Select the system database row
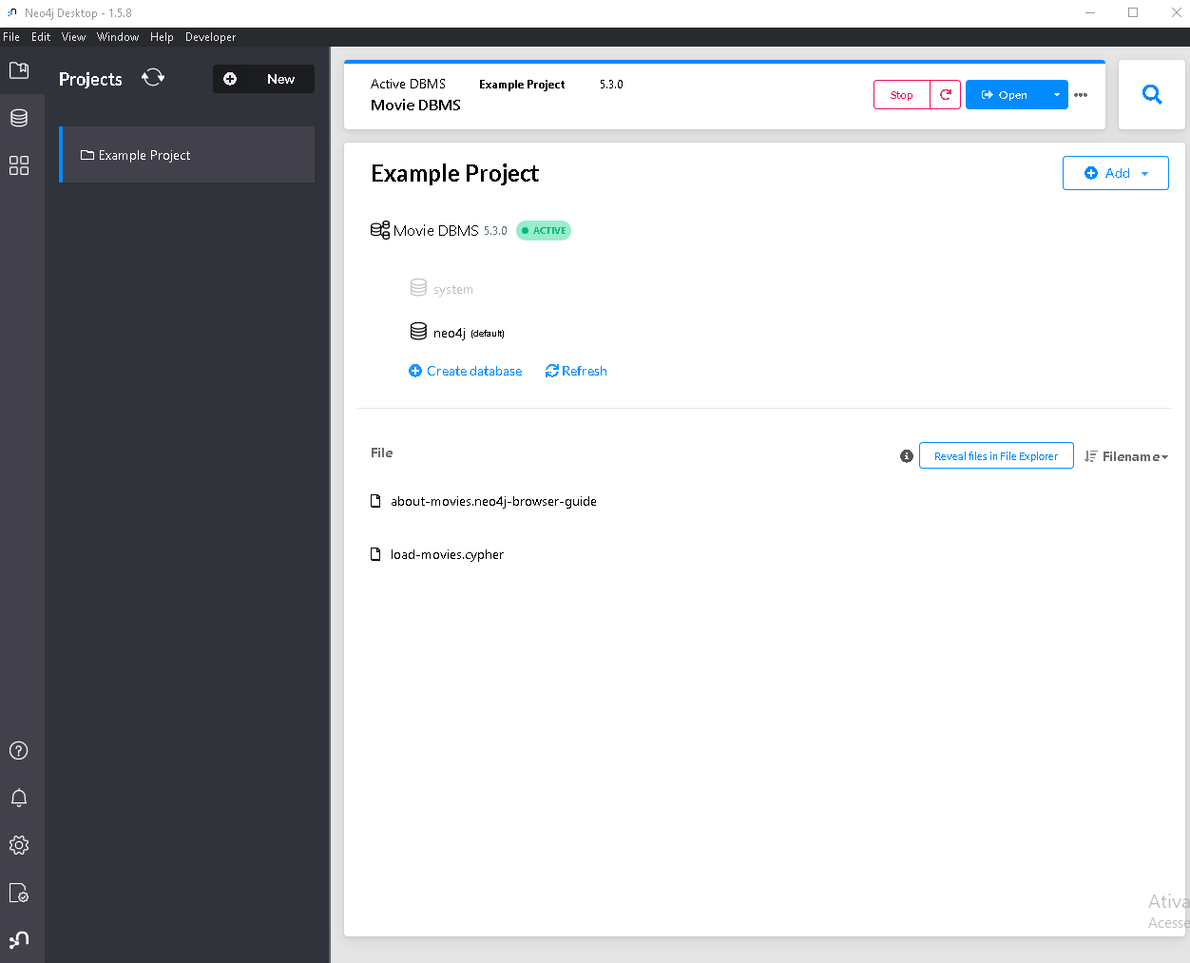 442,288
